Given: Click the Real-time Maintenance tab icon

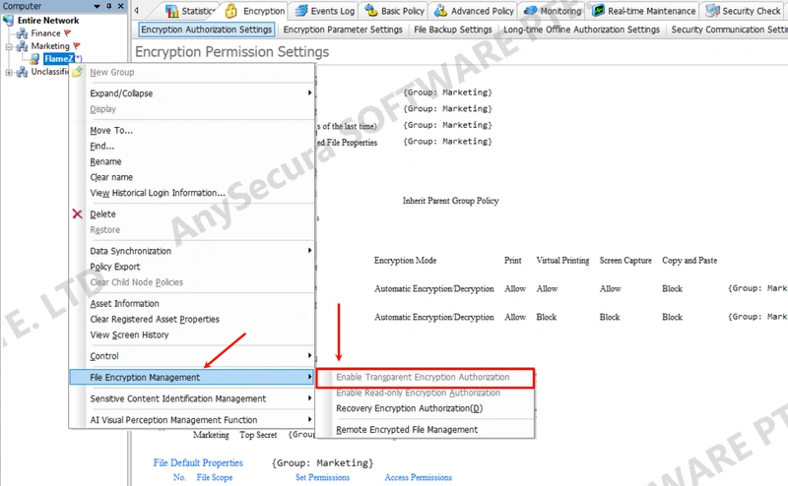Looking at the screenshot, I should (x=598, y=11).
